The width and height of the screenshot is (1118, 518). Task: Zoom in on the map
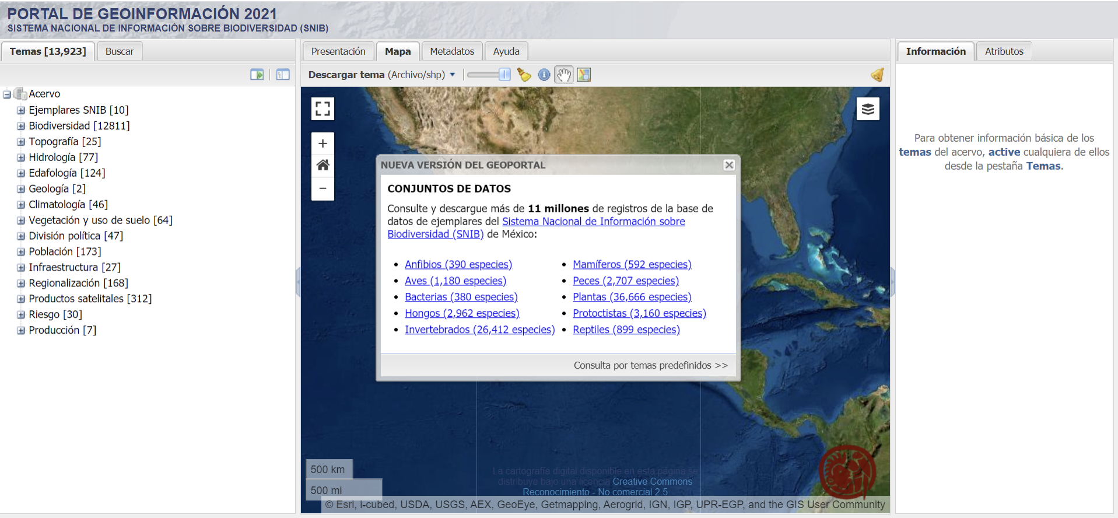pyautogui.click(x=323, y=143)
